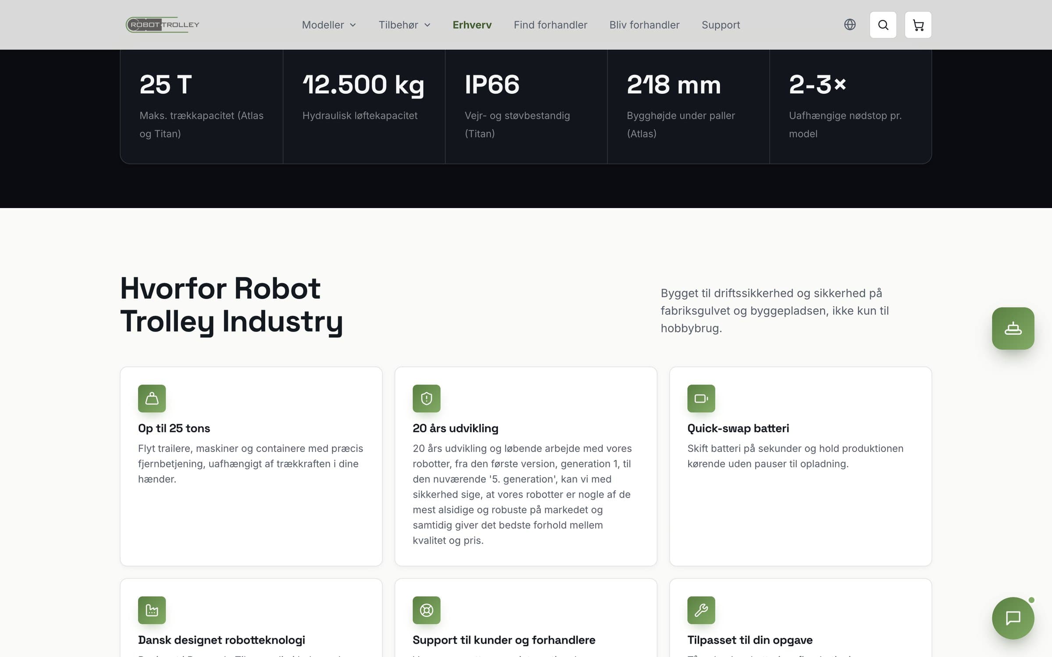
Task: Click the 'Dansk designet robotteknologi' card title
Action: (x=221, y=640)
